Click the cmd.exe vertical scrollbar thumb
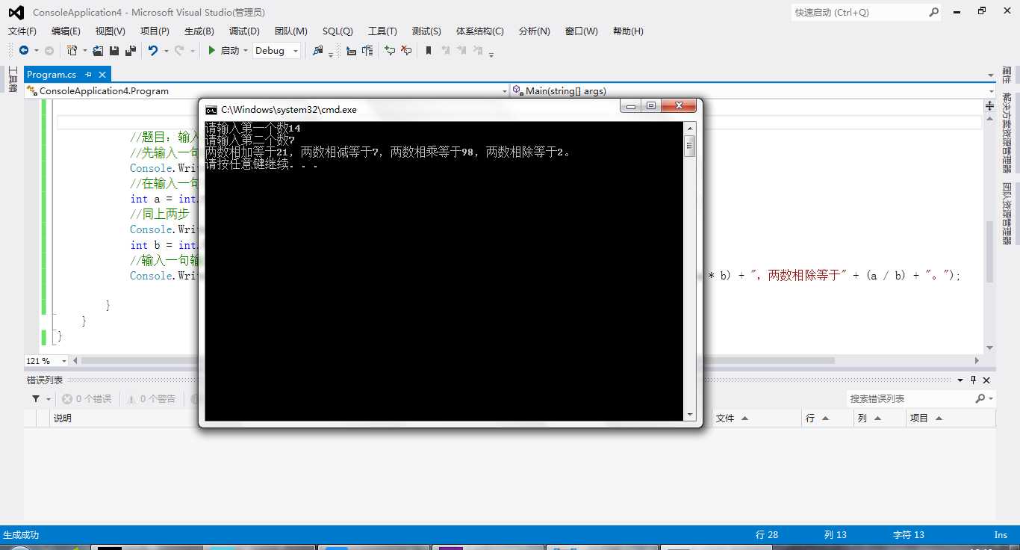The height and width of the screenshot is (550, 1020). click(690, 146)
